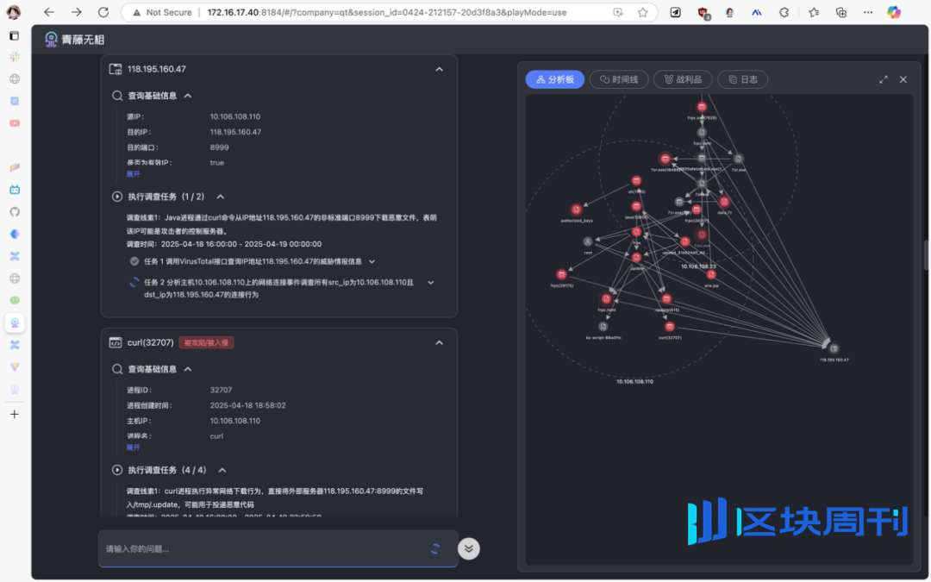Collapse 执行调查任务 (1 / 2) section
This screenshot has height=582, width=931.
pyautogui.click(x=221, y=197)
